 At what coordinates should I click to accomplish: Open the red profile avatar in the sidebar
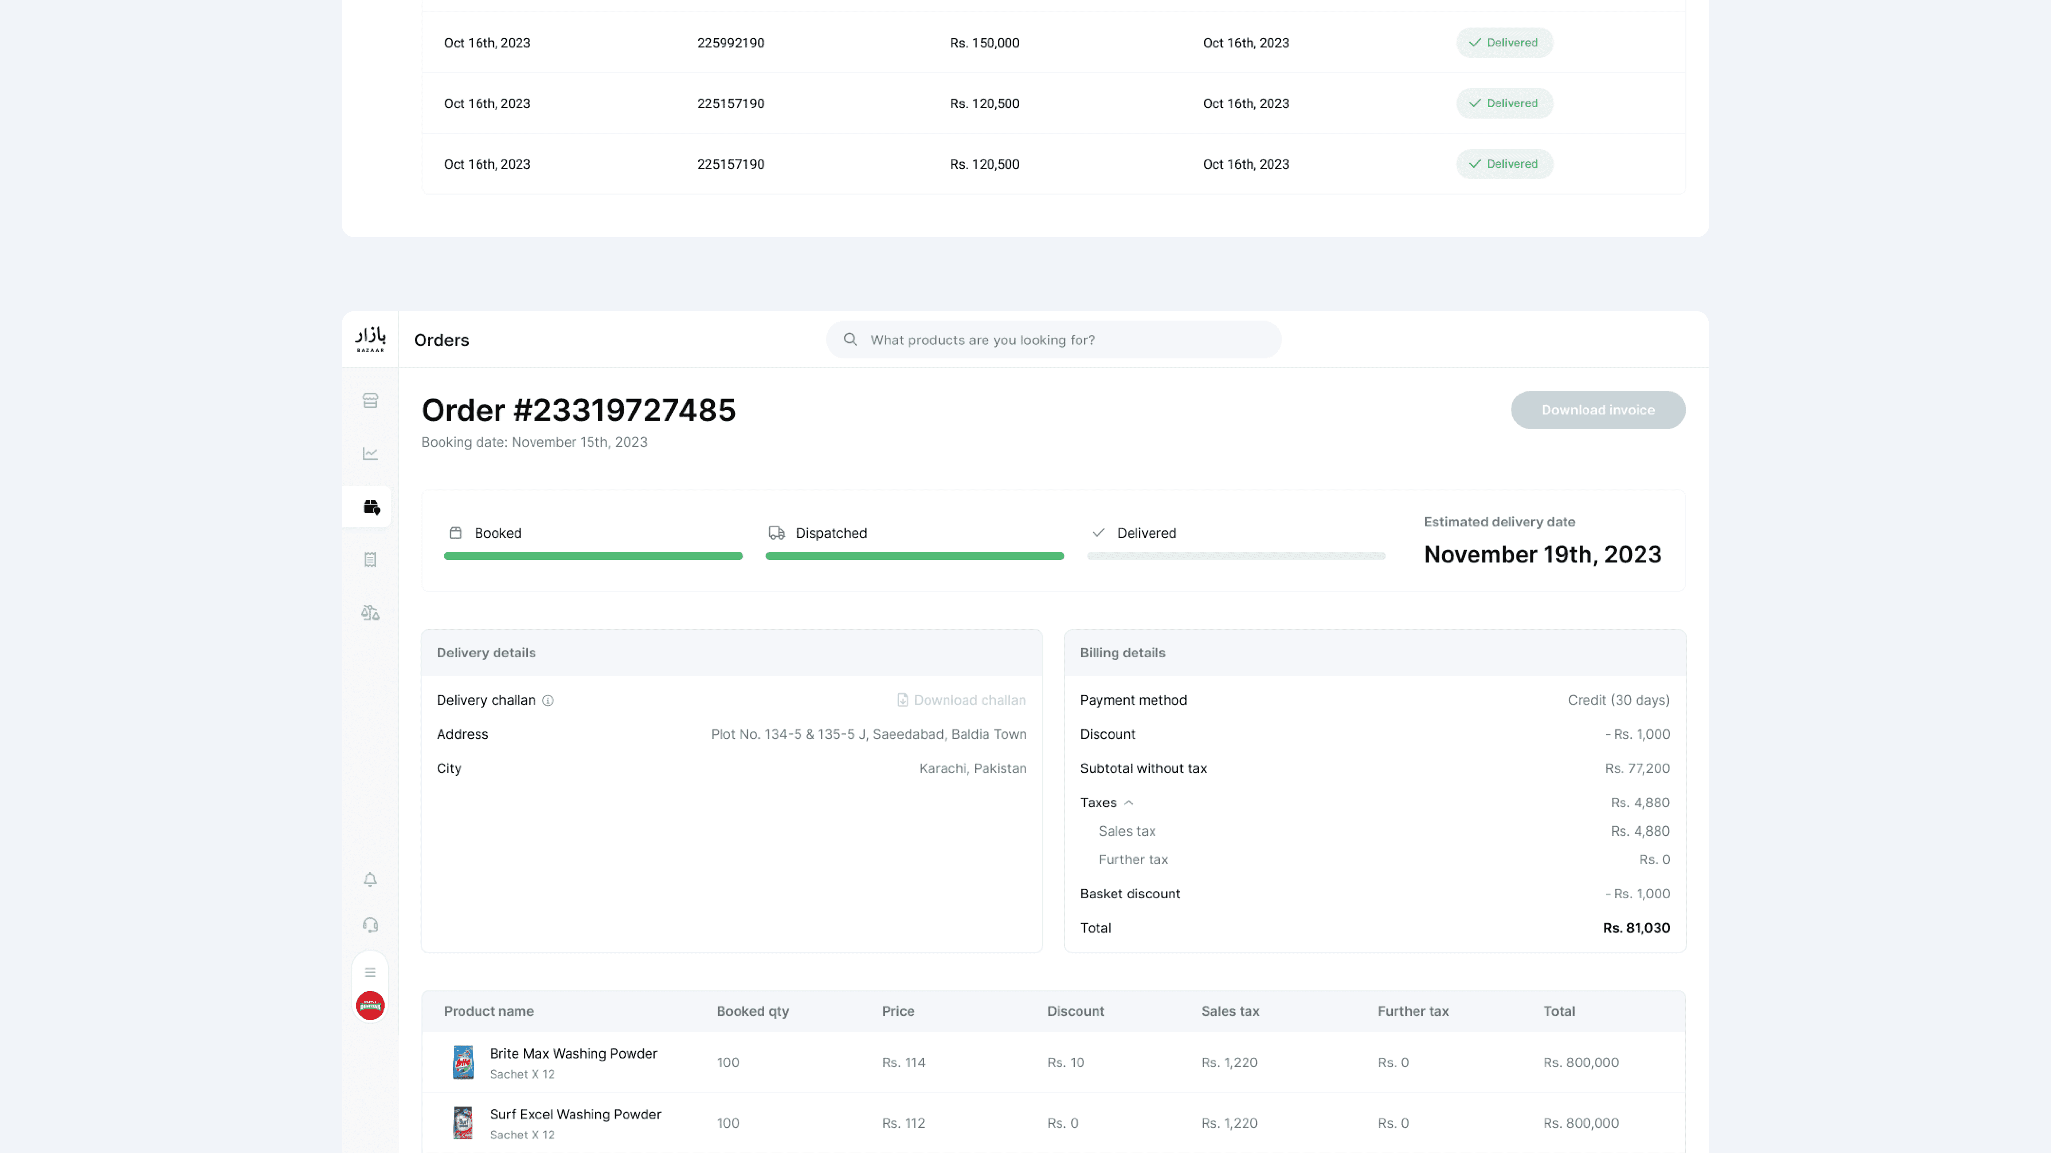[x=370, y=1006]
